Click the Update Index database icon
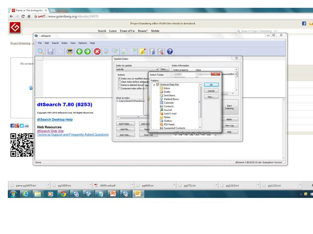 tap(152, 52)
